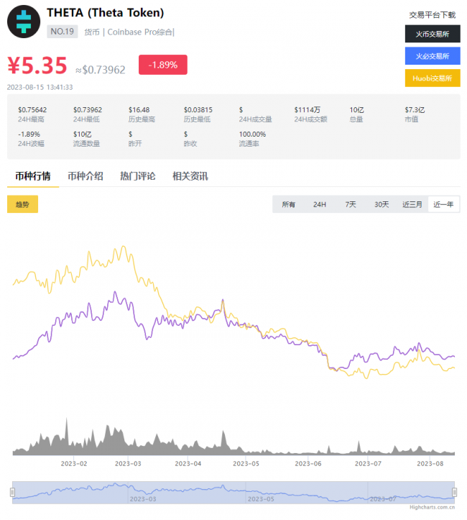Click the ¥5.35 price value

coord(37,65)
